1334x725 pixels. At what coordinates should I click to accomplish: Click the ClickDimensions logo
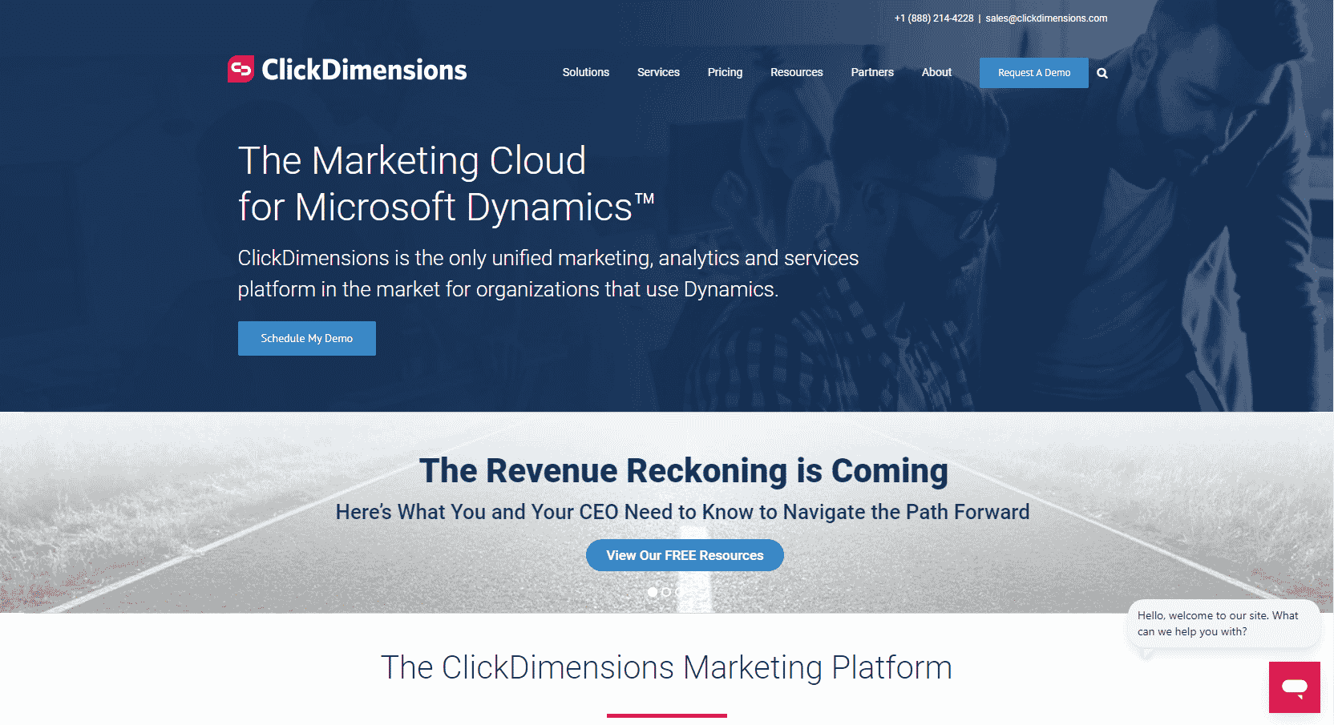[347, 70]
